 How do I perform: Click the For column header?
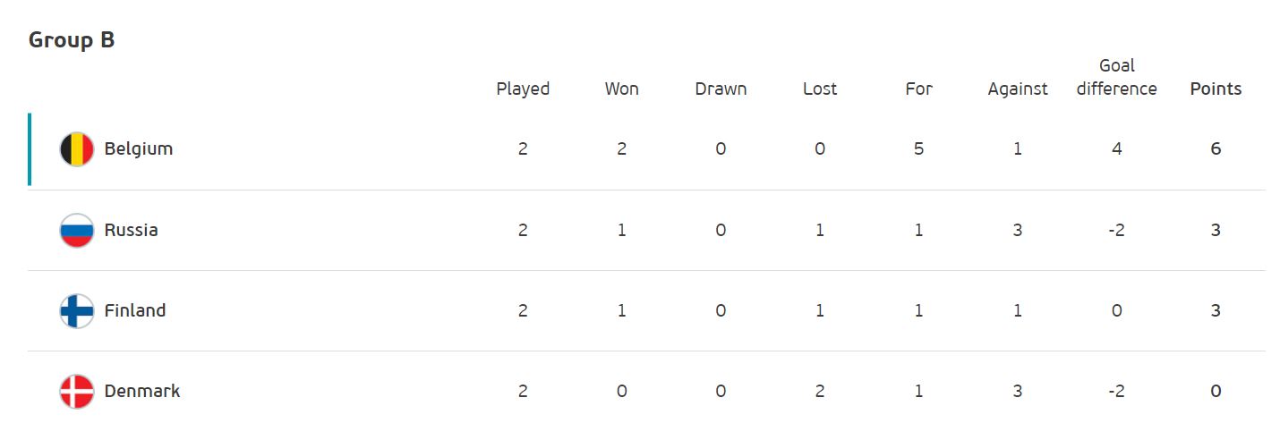918,89
